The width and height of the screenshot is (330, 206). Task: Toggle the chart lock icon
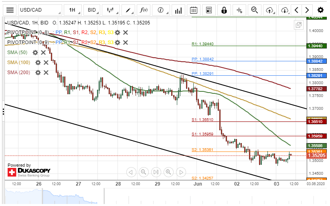coord(224,10)
